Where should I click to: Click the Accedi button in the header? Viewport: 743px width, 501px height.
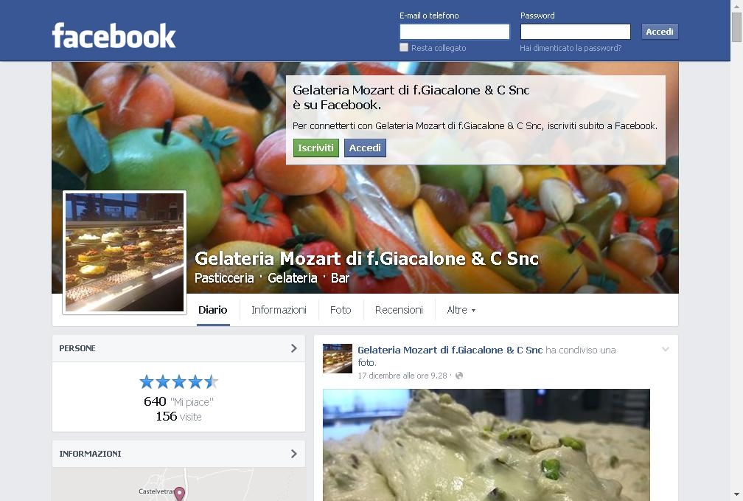pos(660,32)
